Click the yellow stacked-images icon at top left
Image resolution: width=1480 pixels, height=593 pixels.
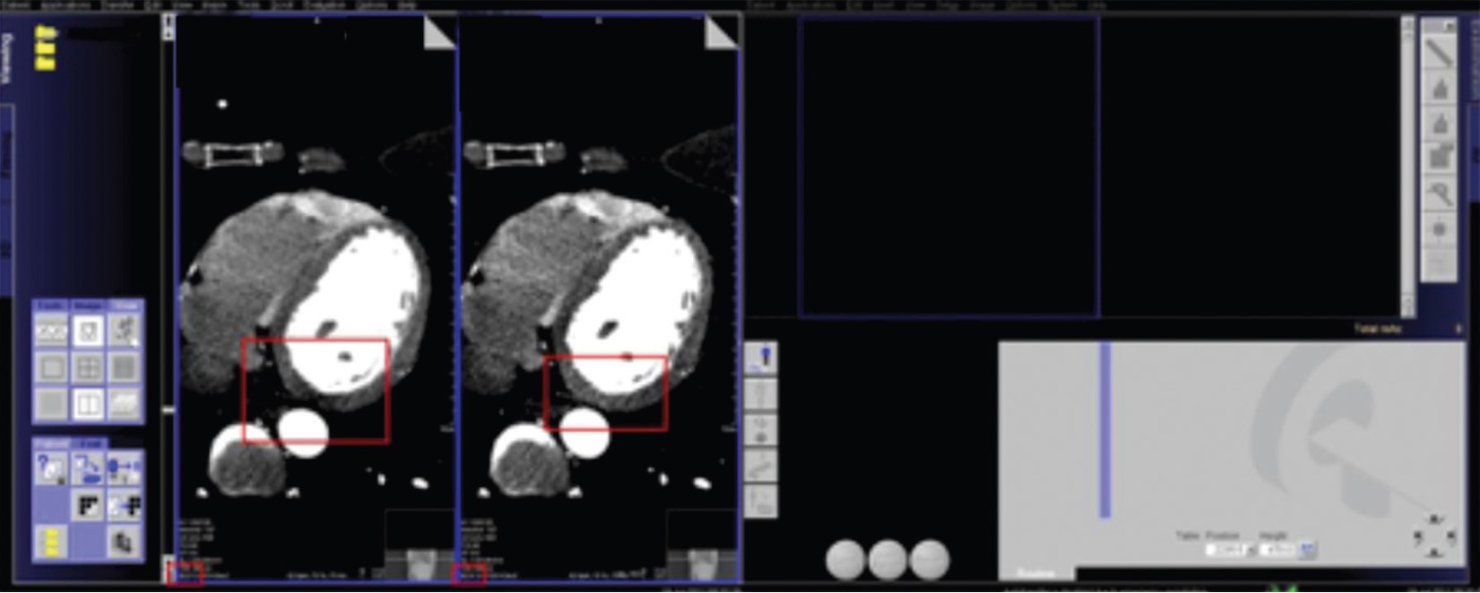(x=45, y=48)
